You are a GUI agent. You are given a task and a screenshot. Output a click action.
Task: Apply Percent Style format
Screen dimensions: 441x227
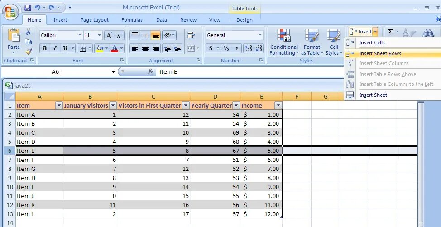pyautogui.click(x=226, y=48)
